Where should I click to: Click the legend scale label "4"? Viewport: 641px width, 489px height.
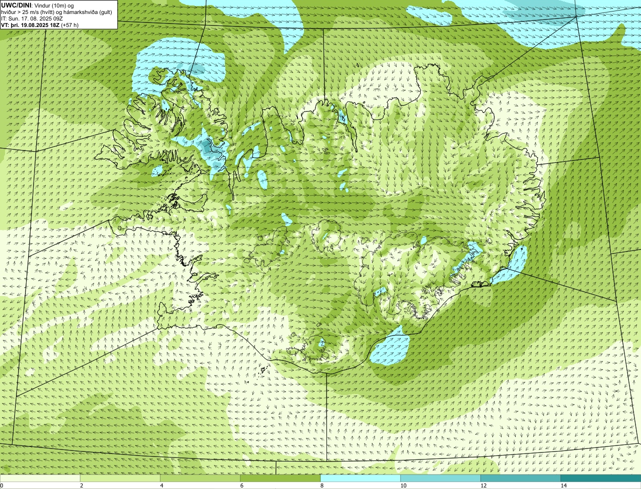coord(161,485)
